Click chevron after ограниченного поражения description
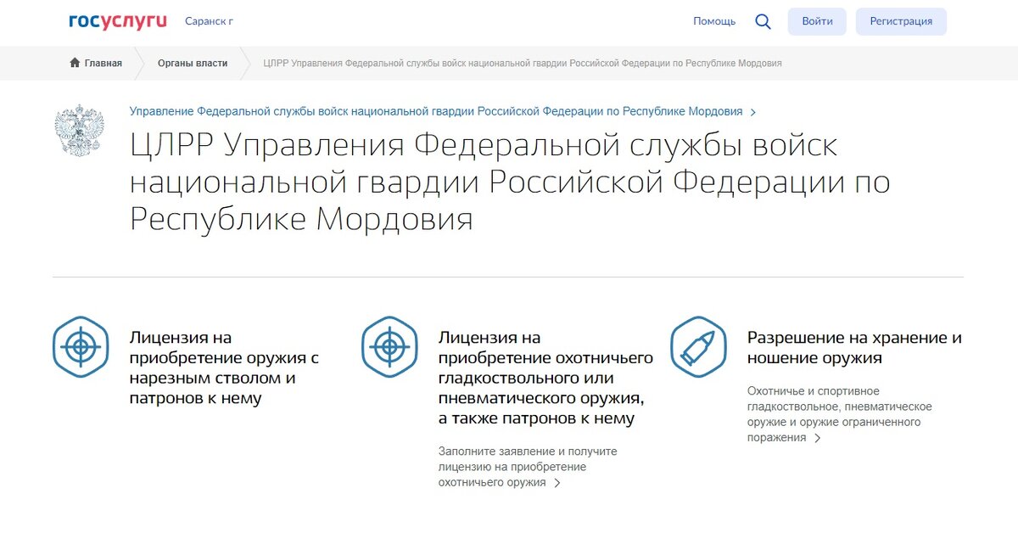The width and height of the screenshot is (1018, 544). click(x=817, y=438)
